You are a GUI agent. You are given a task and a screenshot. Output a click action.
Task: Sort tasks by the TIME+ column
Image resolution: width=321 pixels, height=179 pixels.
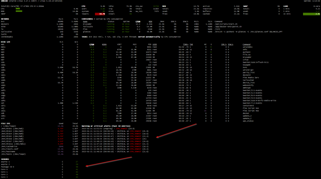click(186, 44)
